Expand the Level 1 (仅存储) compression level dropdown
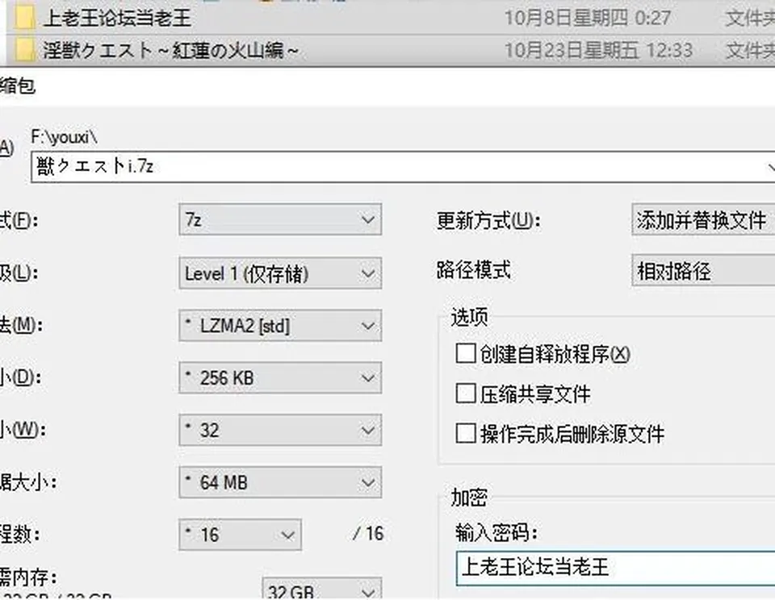775x600 pixels. [x=280, y=273]
